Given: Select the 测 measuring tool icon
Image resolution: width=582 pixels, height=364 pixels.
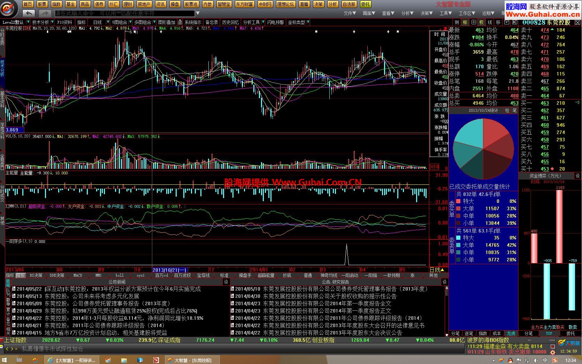Looking at the screenshot, I should (457, 22).
